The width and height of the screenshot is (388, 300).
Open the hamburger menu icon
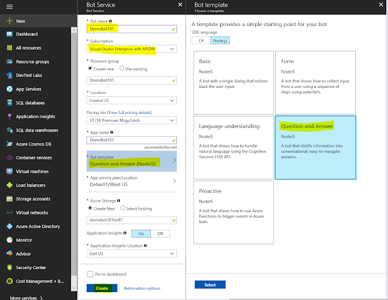10,7
